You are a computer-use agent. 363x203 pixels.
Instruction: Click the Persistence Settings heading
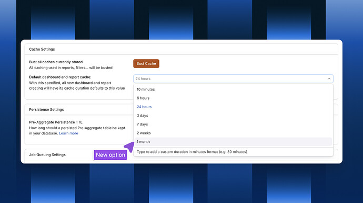pos(46,110)
